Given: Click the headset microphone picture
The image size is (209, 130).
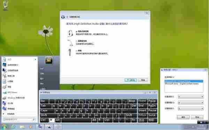Looking at the screenshot, I should [x=70, y=33].
